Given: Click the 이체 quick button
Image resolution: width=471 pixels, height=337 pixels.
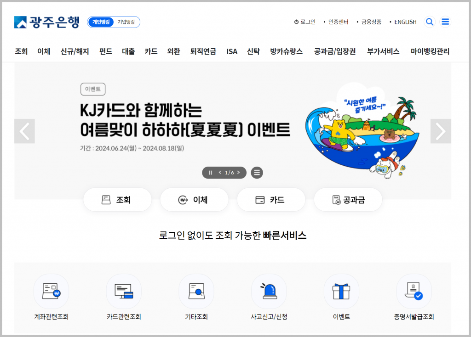Looking at the screenshot, I should point(195,200).
